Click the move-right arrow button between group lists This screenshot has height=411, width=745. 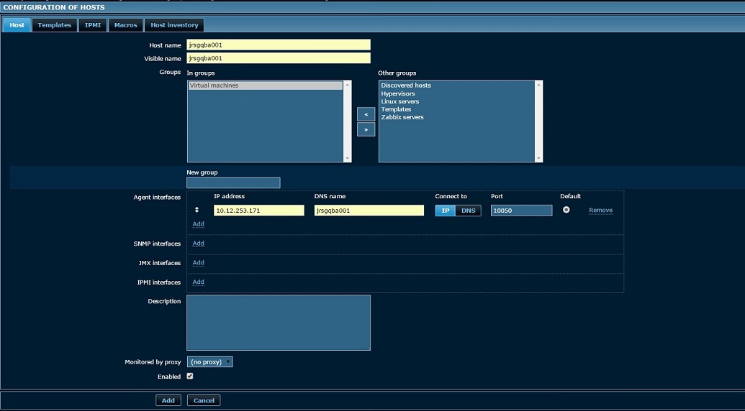coord(366,130)
